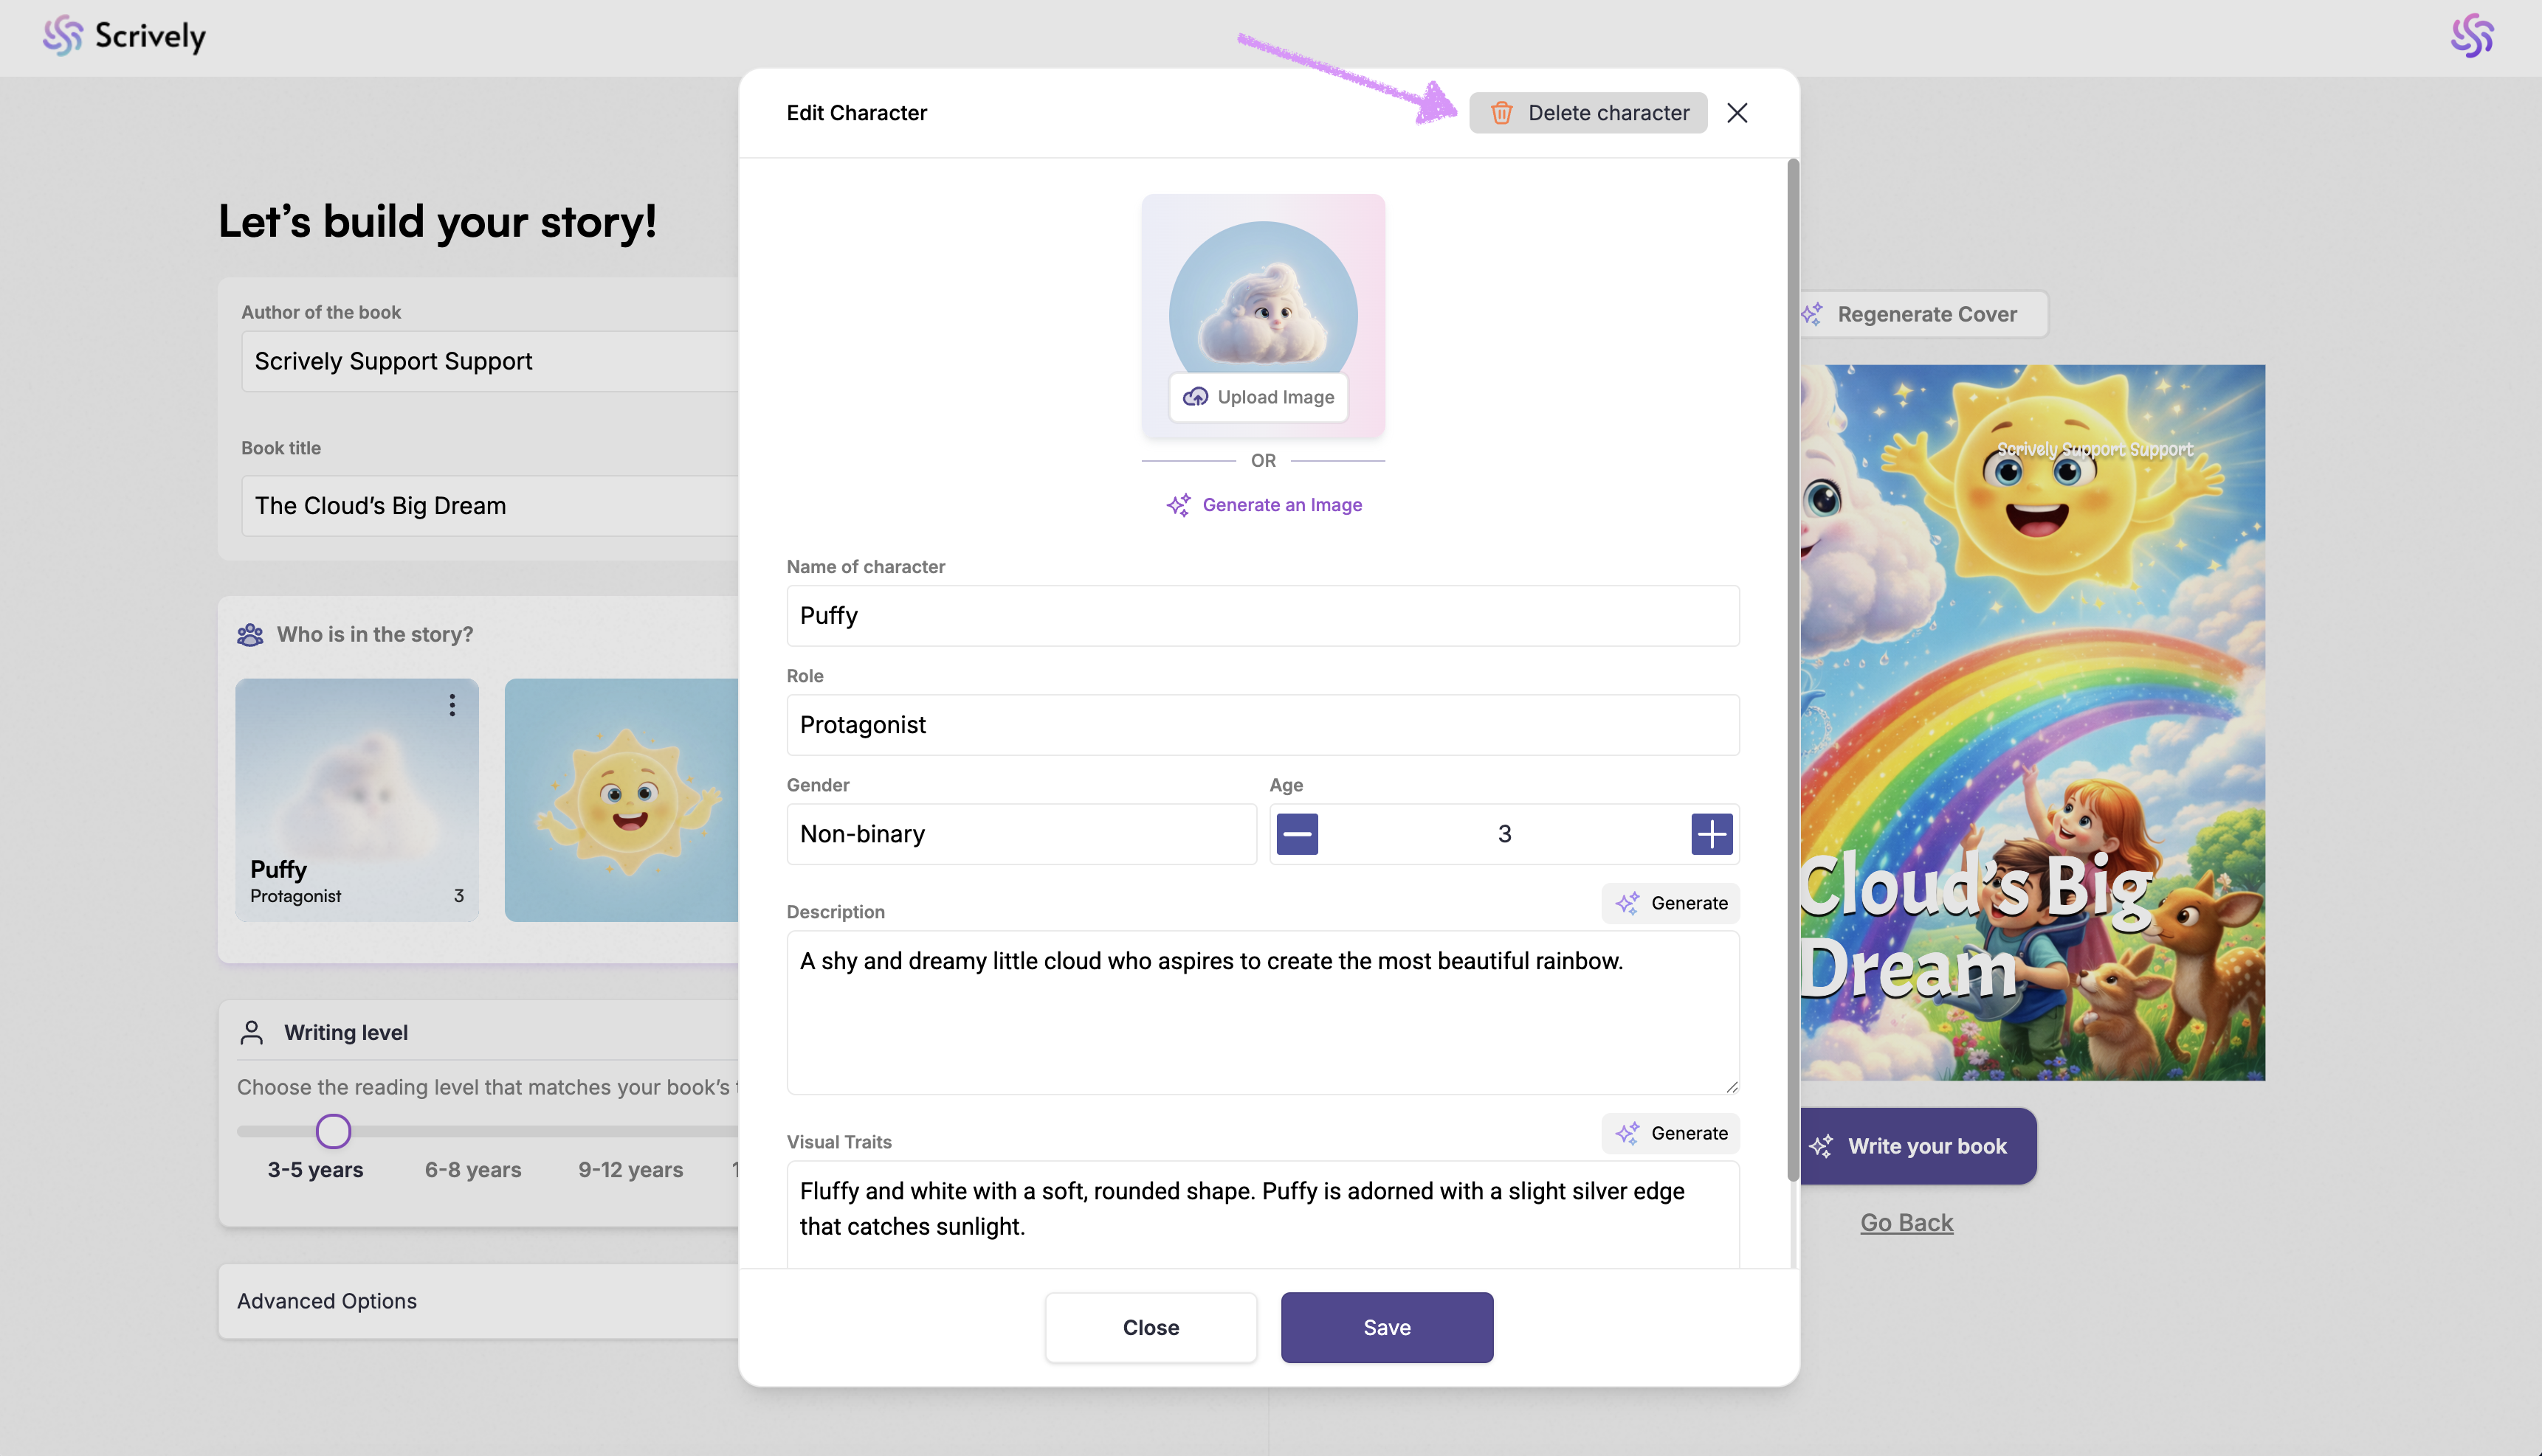
Task: Click the Name of character field
Action: (1262, 616)
